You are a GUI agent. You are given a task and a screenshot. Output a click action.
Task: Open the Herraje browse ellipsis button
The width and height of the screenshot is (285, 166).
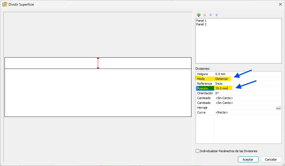(278, 108)
